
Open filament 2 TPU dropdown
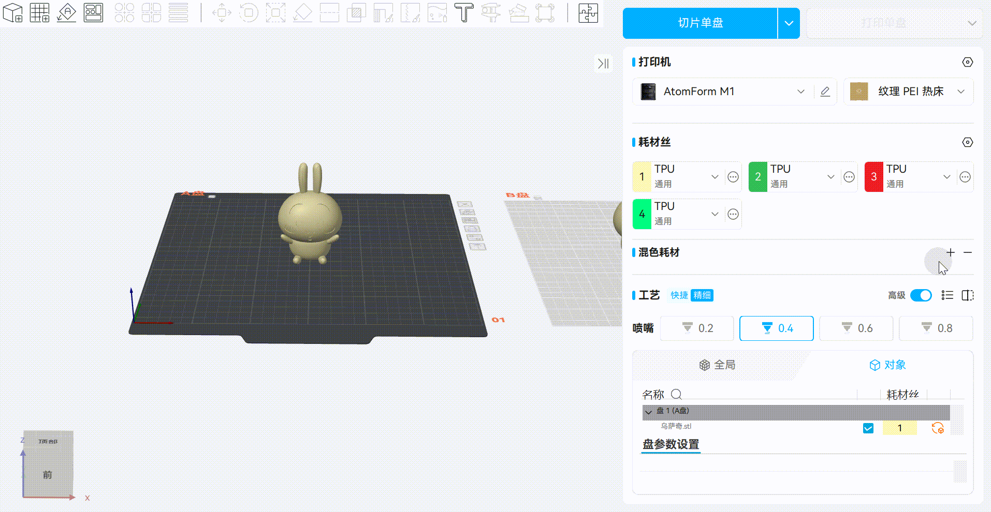coord(830,177)
